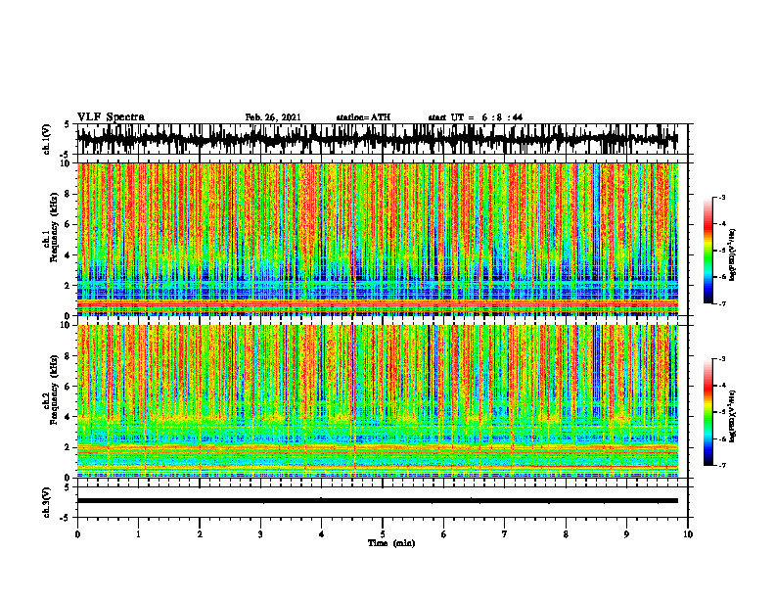Viewport: 775px width, 599px height.
Task: Click the "VLF Spectra" plot title
Action: click(111, 117)
